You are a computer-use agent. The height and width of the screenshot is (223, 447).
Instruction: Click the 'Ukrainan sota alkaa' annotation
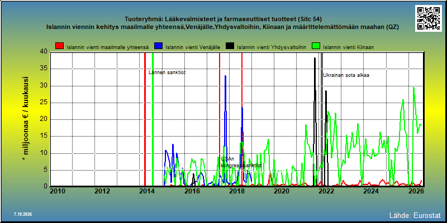pos(346,75)
